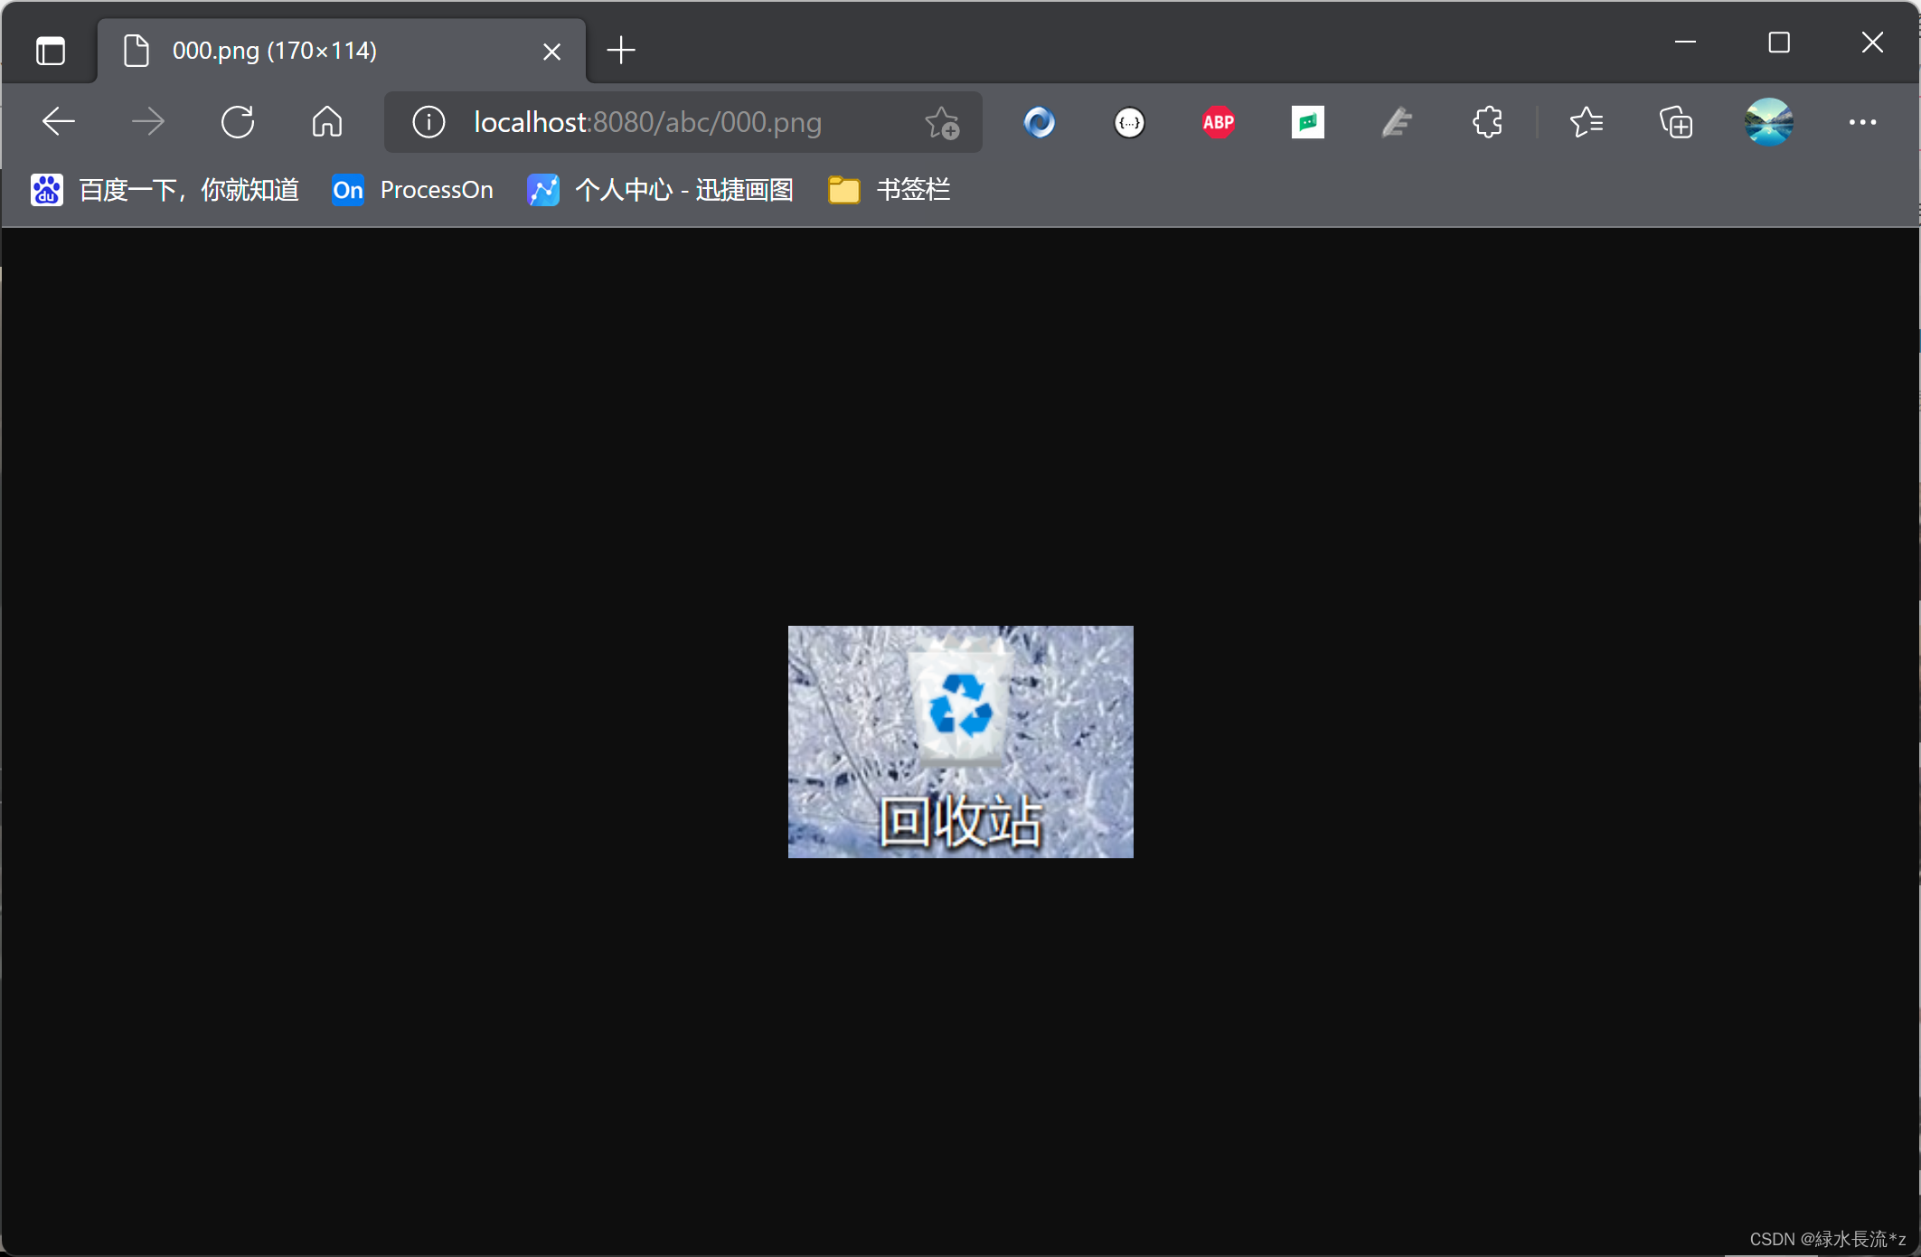Screen dimensions: 1921x1257
Task: Go back to previous page
Action: coord(59,122)
